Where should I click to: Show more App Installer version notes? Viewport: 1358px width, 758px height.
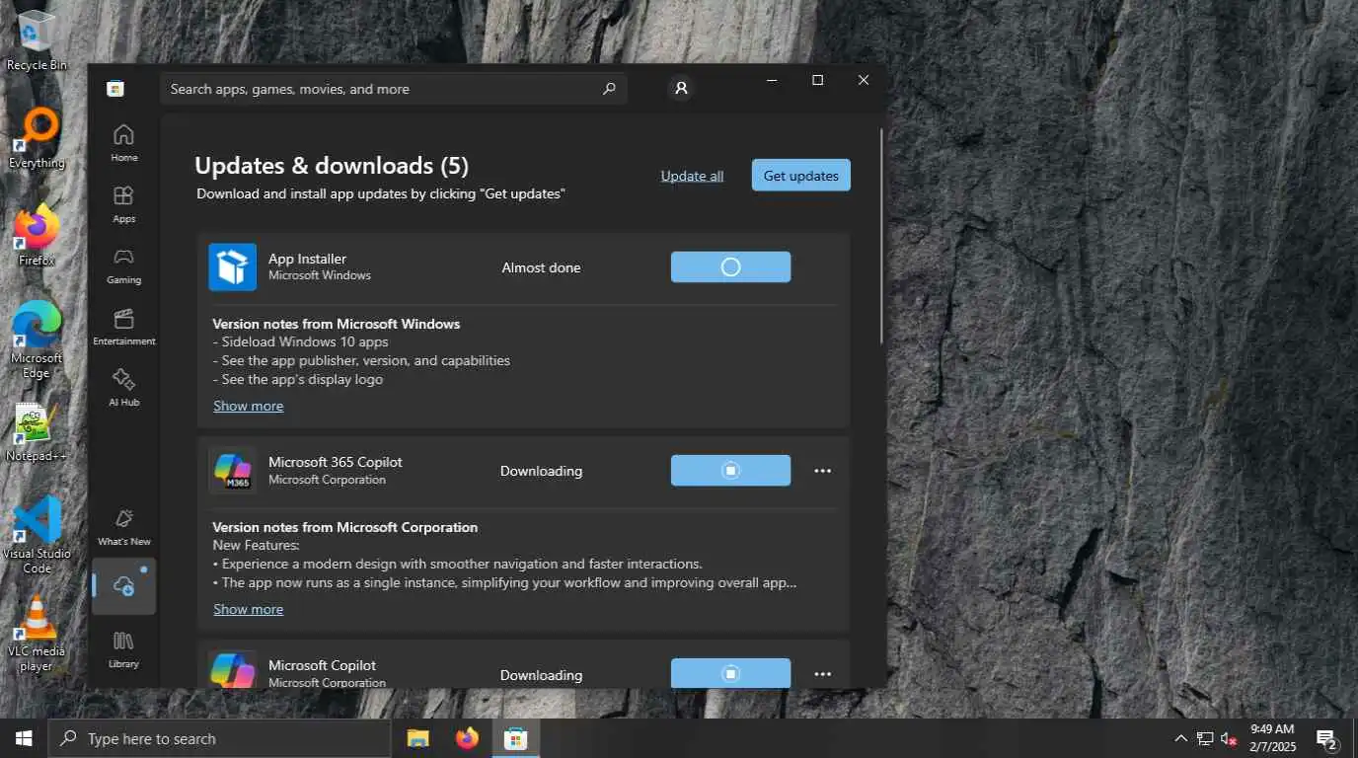point(249,406)
